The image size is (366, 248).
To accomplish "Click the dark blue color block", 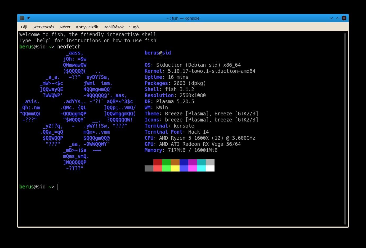I will 184,162.
